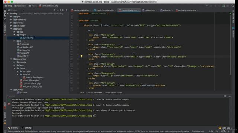Collapse the layouts folder
This screenshot has height=133, width=238.
click(x=17, y=74)
